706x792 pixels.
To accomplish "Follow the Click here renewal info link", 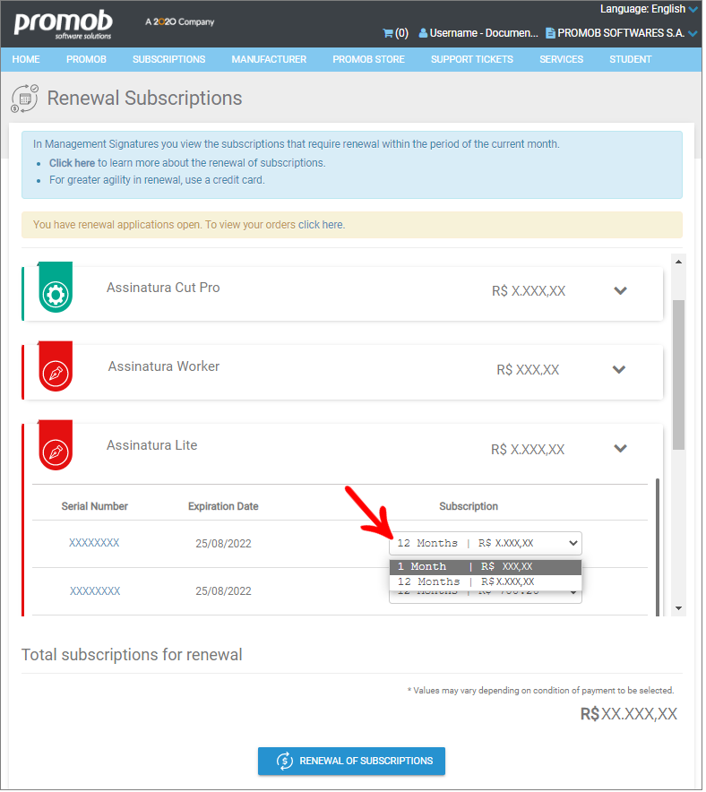I will [x=73, y=164].
